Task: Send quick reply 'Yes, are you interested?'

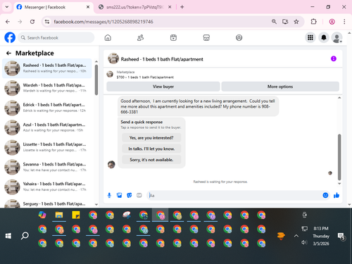Action: tap(151, 138)
